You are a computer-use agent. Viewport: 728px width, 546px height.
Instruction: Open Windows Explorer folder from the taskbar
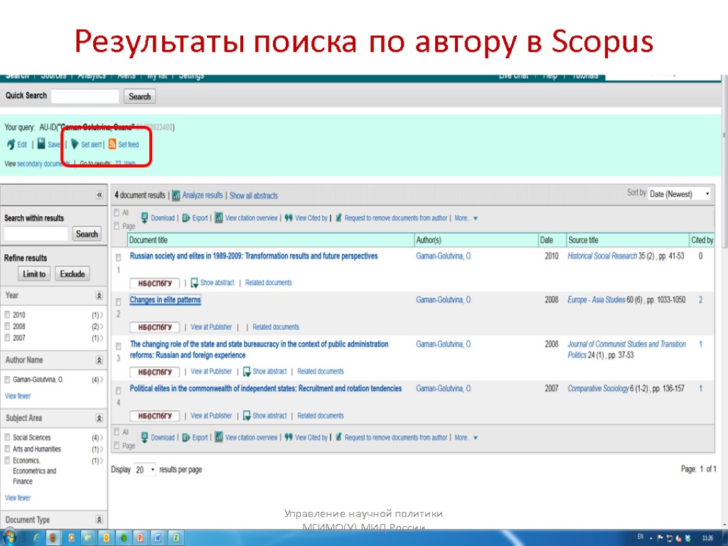[88, 537]
